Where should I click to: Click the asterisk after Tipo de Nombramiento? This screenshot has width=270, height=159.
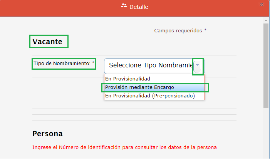(93, 63)
